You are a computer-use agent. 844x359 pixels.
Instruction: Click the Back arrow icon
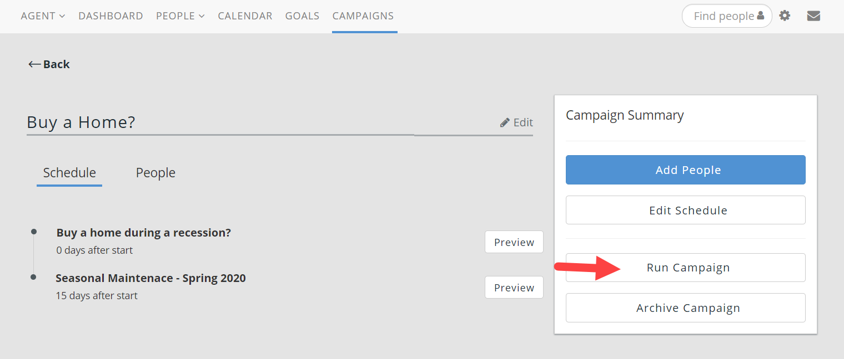[34, 64]
